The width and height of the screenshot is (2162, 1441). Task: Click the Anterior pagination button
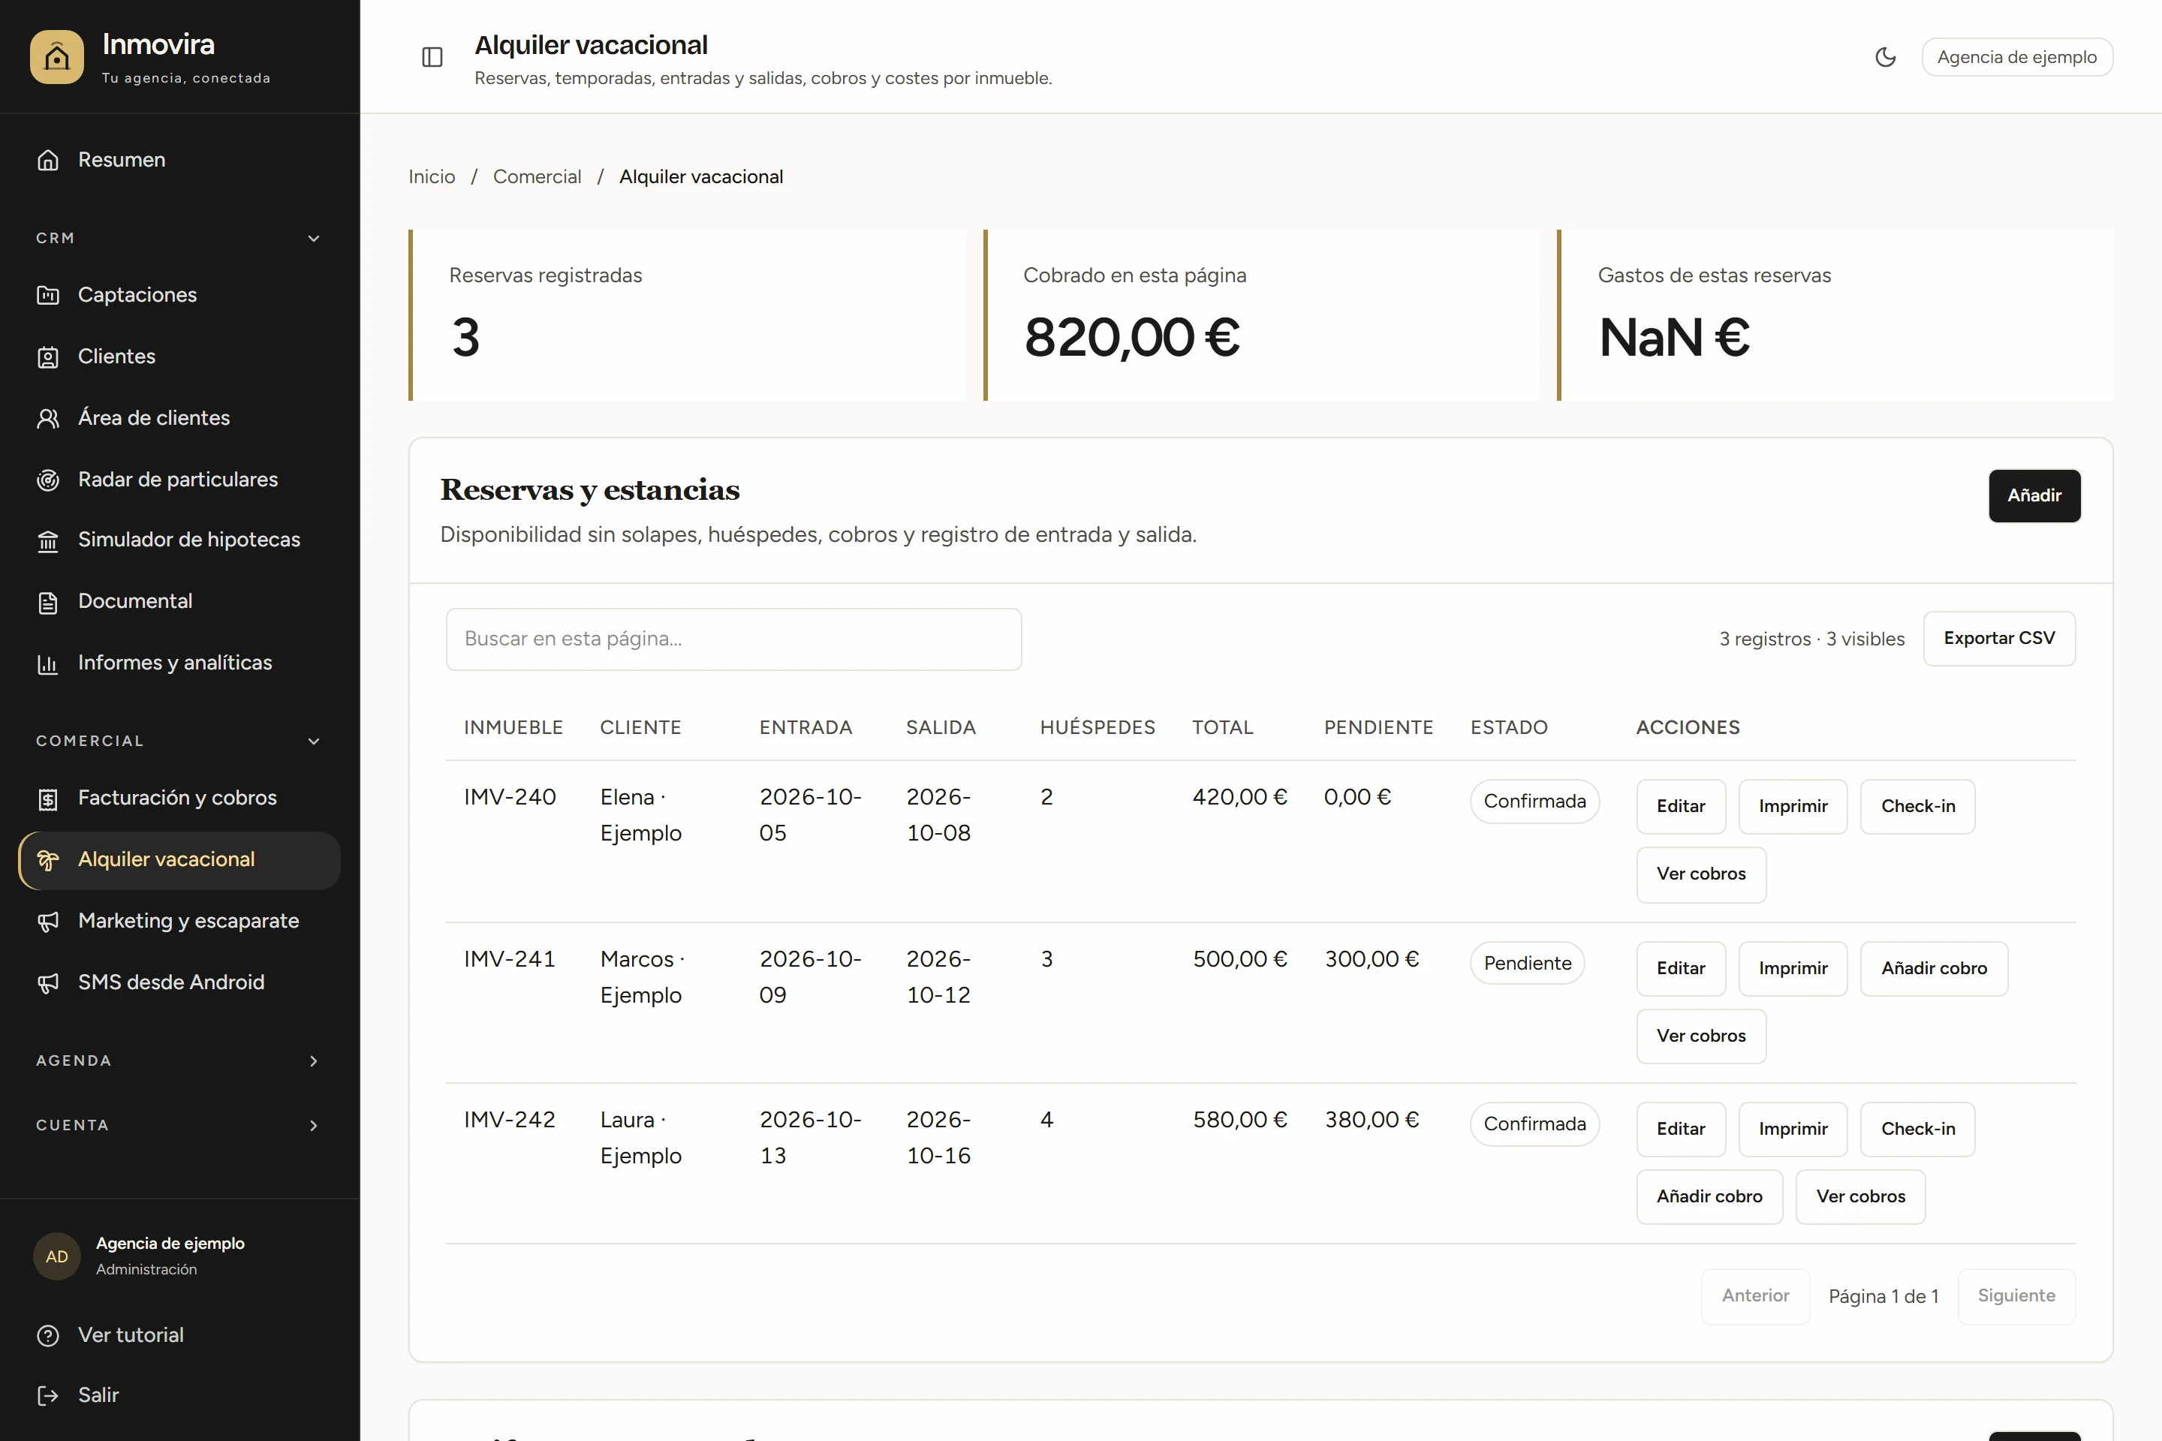tap(1755, 1296)
